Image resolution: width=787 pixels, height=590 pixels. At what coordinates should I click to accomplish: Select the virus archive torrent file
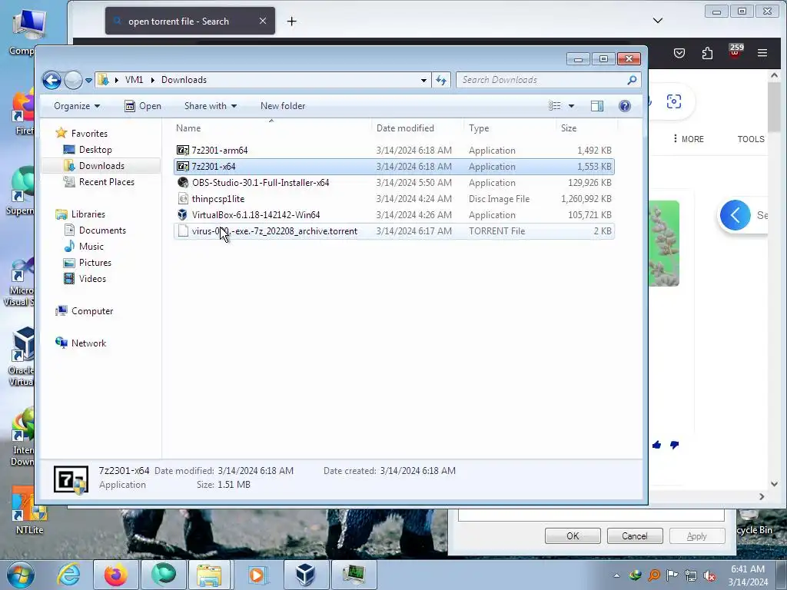click(x=394, y=230)
